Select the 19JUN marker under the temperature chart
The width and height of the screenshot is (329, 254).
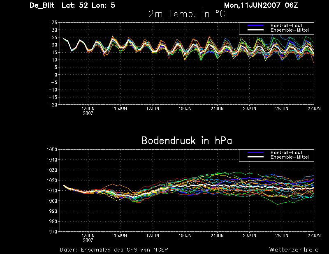coord(185,109)
